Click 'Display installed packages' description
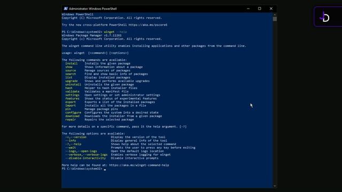The height and width of the screenshot is (192, 342). pos(107,77)
